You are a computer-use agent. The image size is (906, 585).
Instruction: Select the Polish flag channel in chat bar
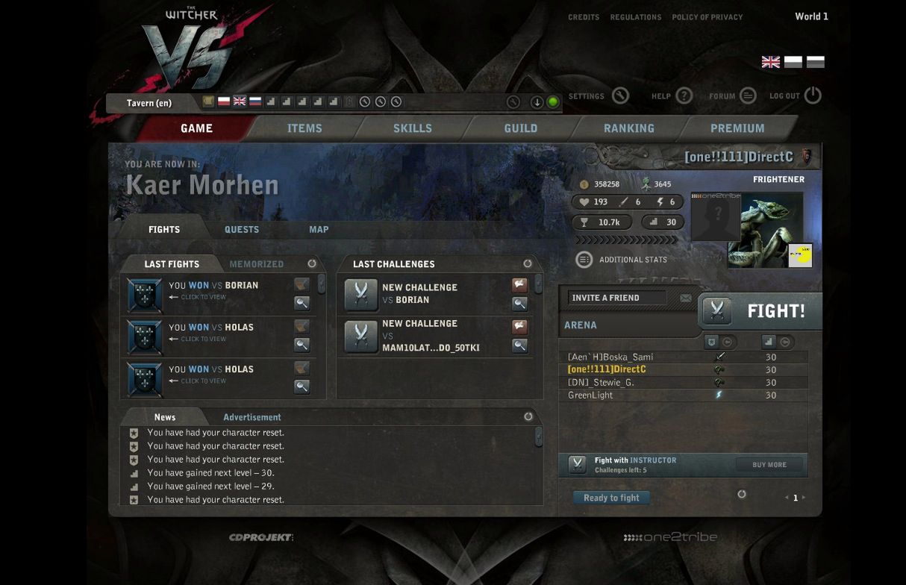tap(224, 101)
